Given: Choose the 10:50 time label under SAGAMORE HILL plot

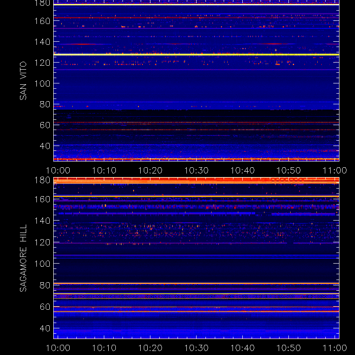Looking at the screenshot, I should [289, 348].
